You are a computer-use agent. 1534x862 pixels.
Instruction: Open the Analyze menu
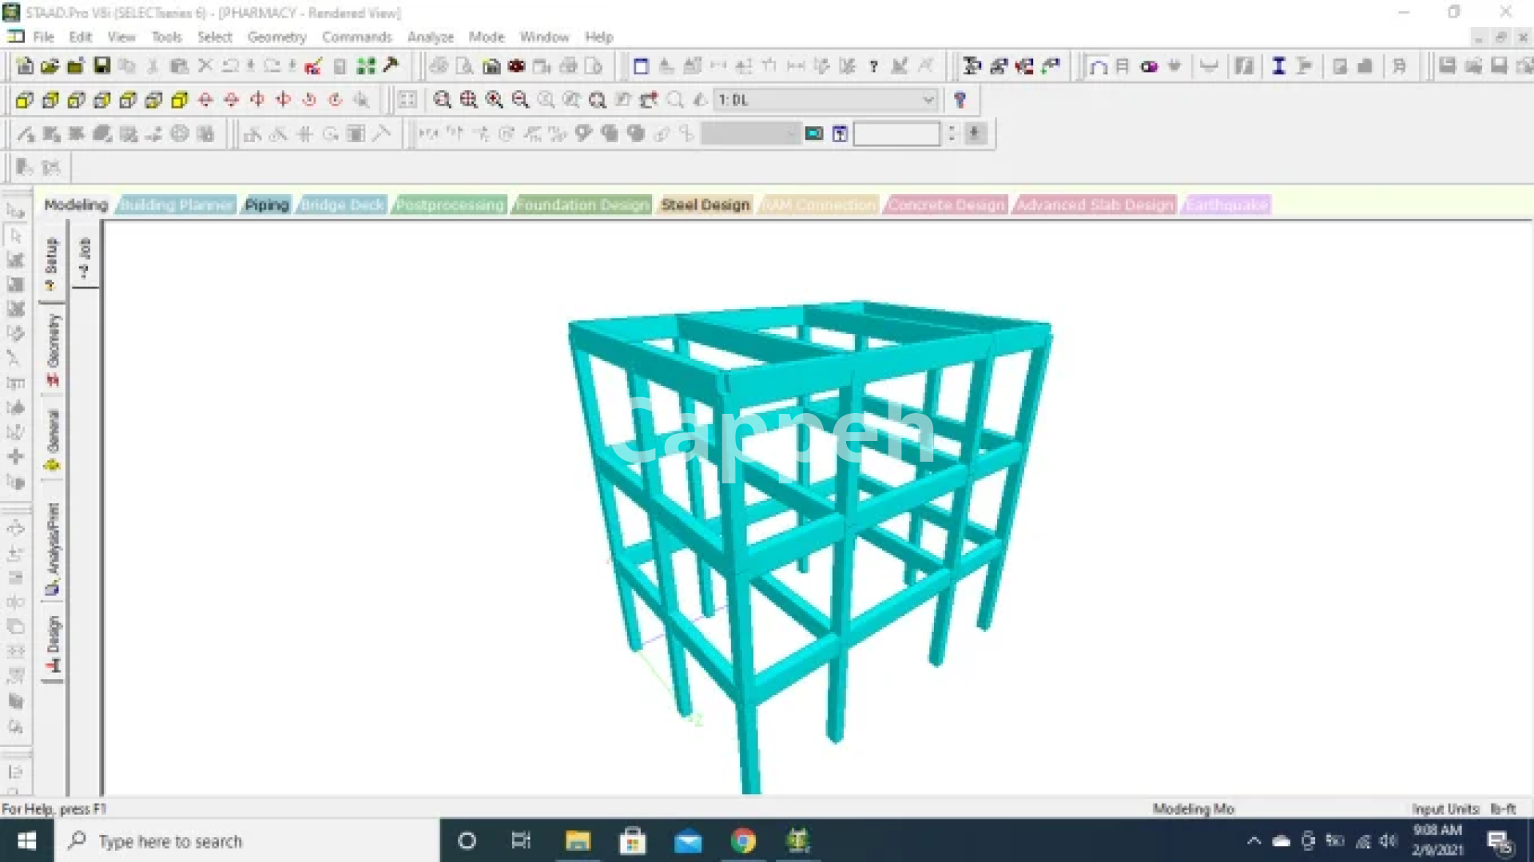(430, 37)
